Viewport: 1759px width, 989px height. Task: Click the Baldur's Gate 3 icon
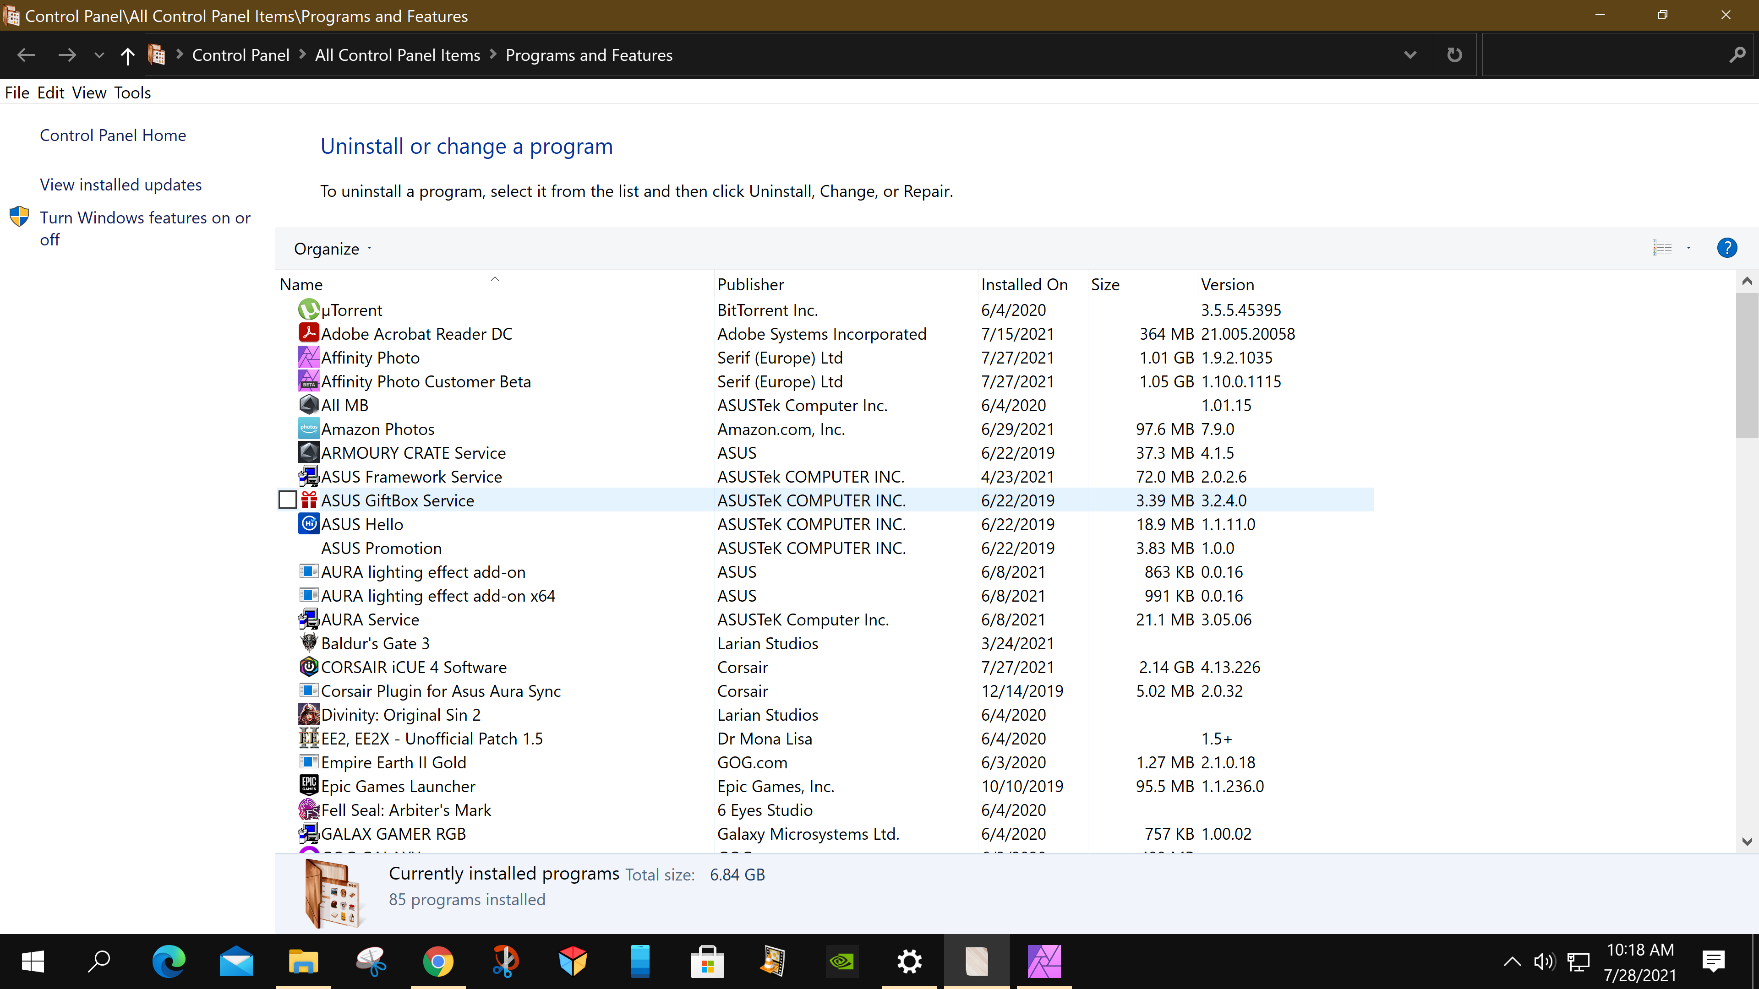point(309,643)
